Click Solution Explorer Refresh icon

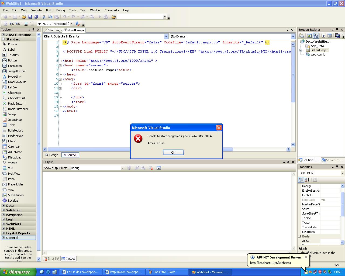309,36
